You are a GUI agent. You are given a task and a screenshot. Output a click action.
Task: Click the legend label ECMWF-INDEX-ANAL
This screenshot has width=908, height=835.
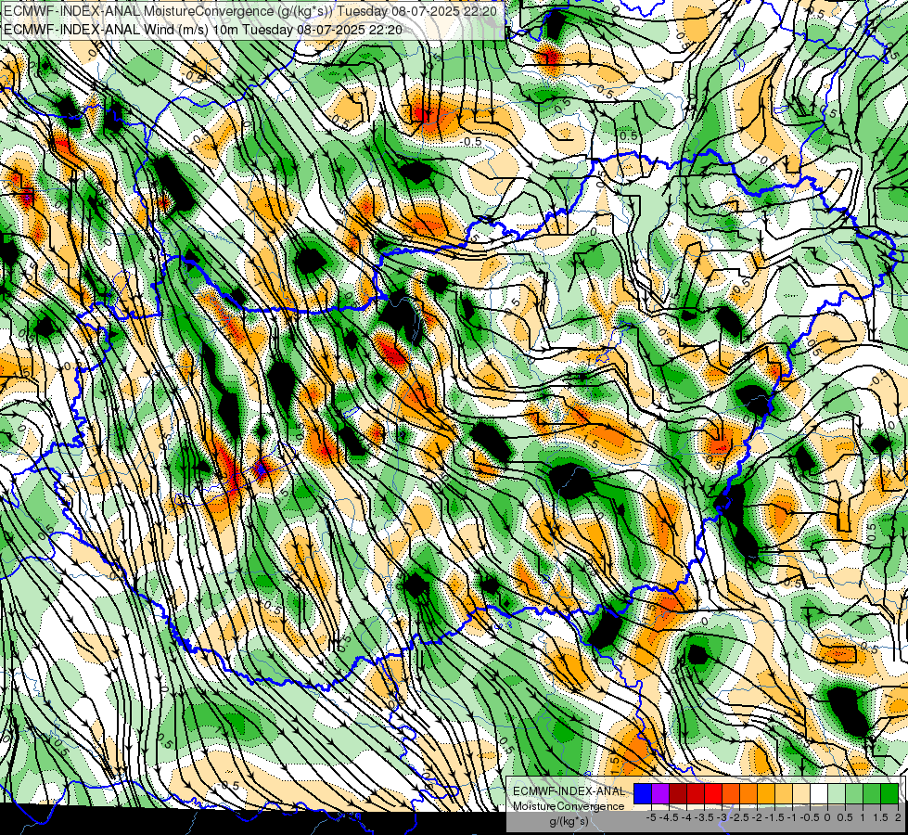(569, 791)
